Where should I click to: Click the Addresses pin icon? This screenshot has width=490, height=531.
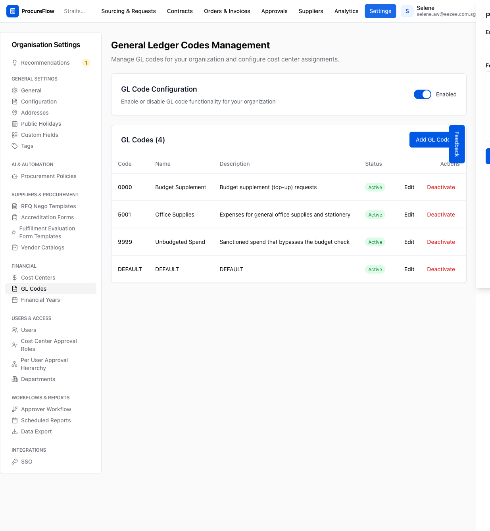pyautogui.click(x=15, y=113)
